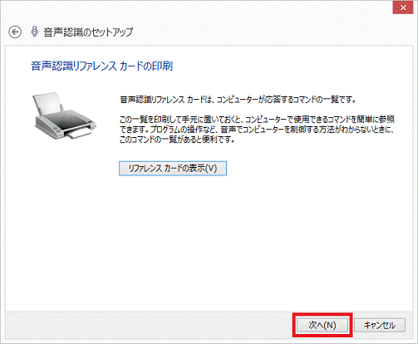
Task: Click the printer illustration
Action: (64, 115)
